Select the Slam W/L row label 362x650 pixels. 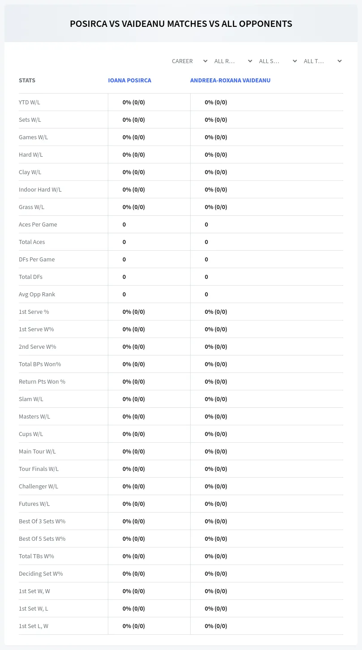click(31, 399)
